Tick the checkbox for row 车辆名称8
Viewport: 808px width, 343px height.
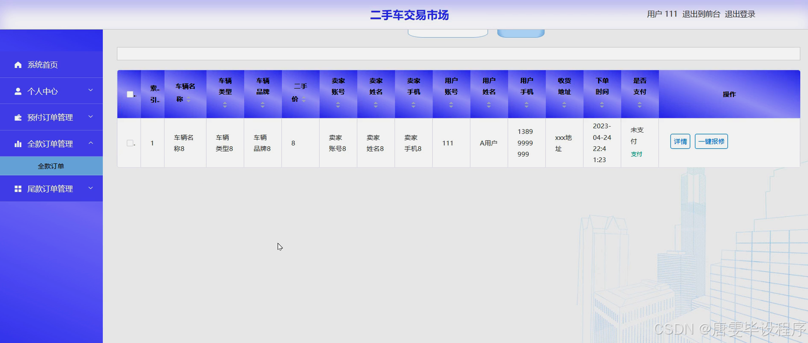pyautogui.click(x=130, y=143)
